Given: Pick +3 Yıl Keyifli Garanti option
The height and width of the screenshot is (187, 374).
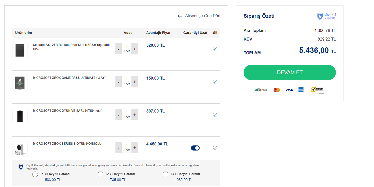Looking at the screenshot, I should [166, 174].
